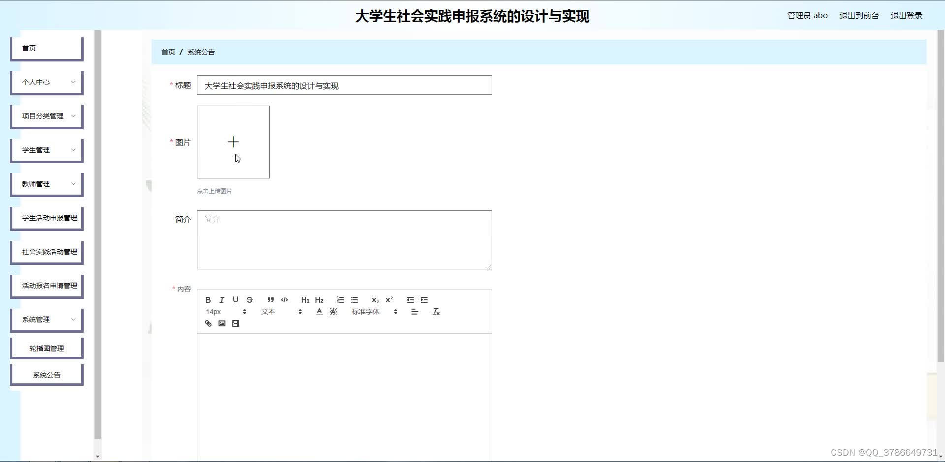Go to 首页 in the sidebar

click(47, 48)
